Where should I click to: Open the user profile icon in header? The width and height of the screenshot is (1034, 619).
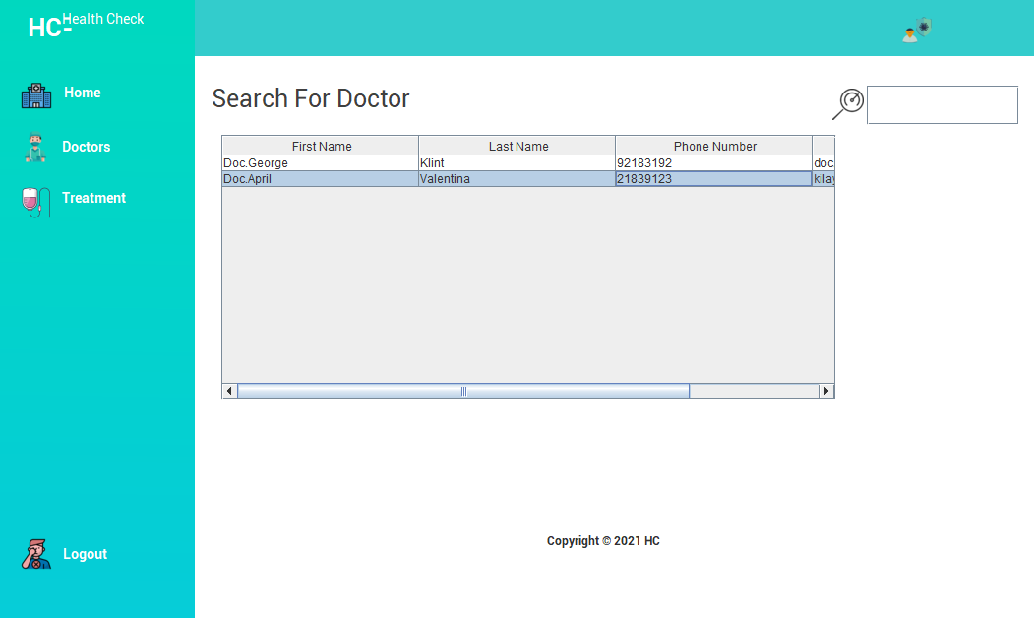[917, 30]
